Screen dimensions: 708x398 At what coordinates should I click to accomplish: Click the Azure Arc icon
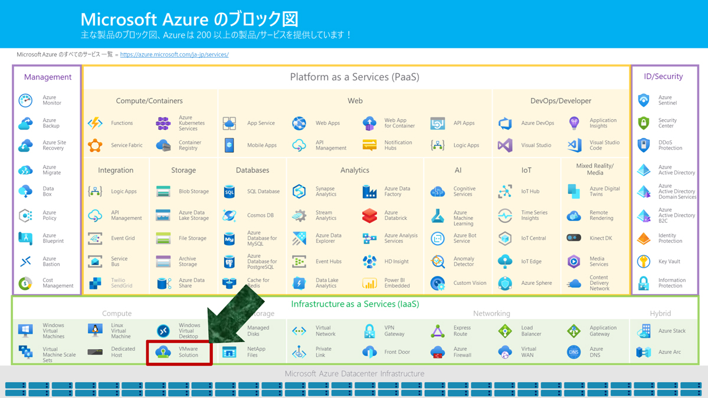644,352
